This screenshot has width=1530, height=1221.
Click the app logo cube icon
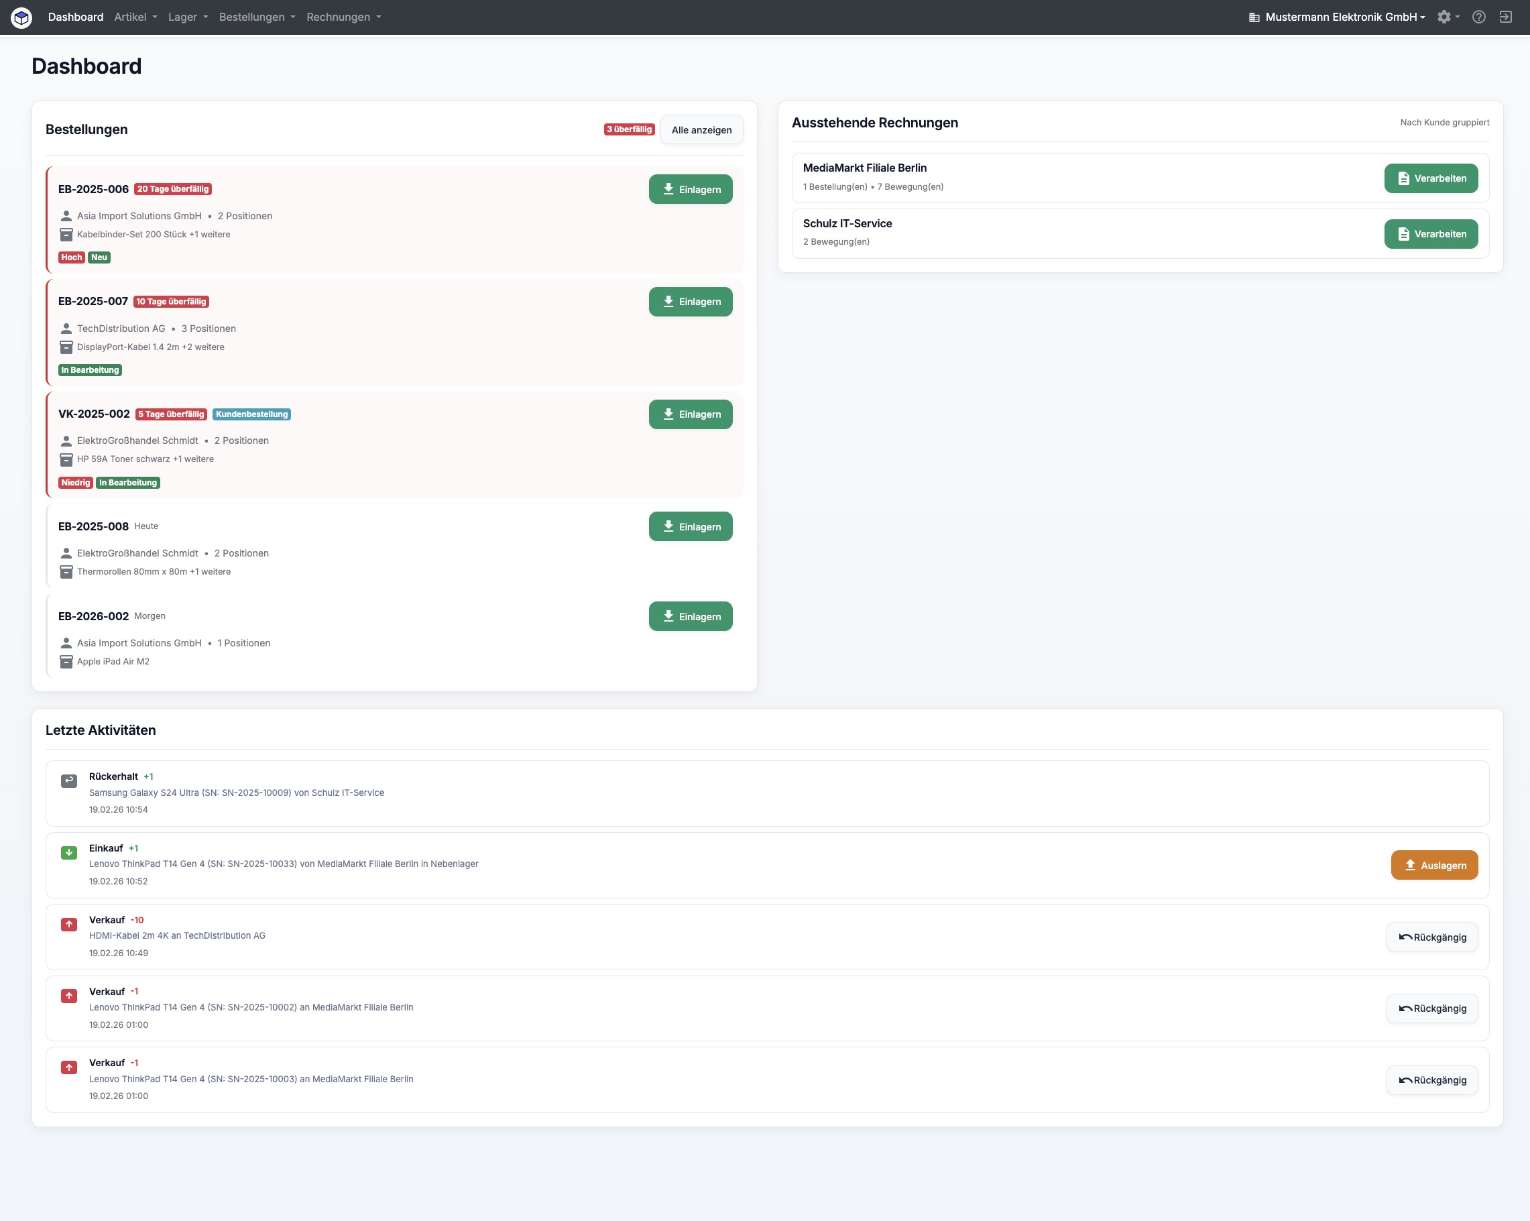21,17
